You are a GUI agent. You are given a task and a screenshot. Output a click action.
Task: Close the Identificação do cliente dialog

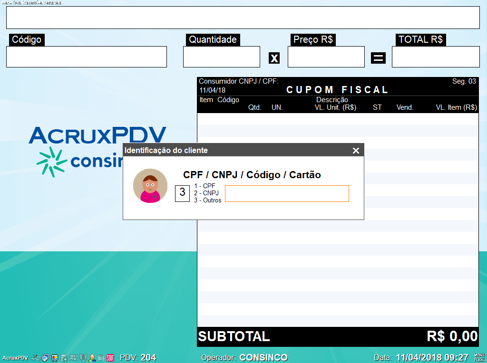tap(356, 150)
